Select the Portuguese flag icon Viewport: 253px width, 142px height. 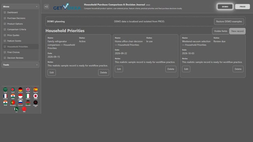click(x=13, y=103)
